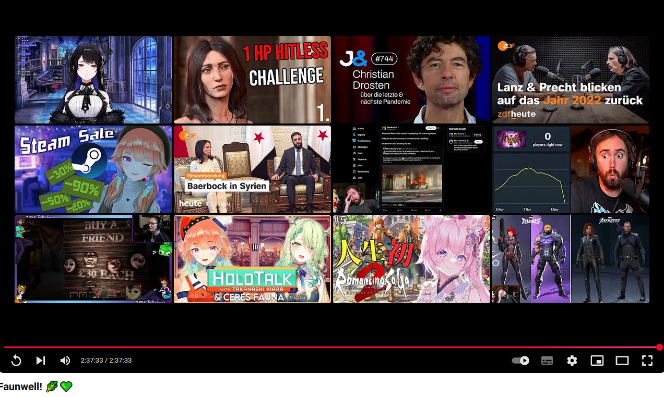
Task: Enter full screen mode
Action: coord(647,361)
